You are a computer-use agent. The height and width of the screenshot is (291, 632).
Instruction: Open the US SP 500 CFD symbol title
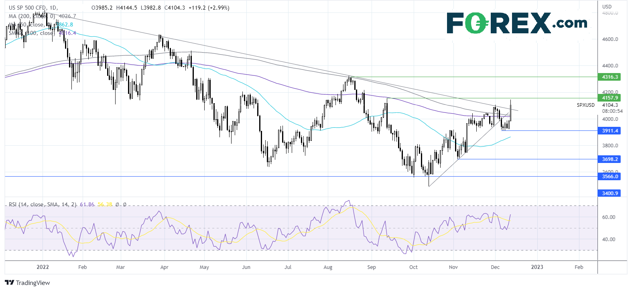[33, 8]
